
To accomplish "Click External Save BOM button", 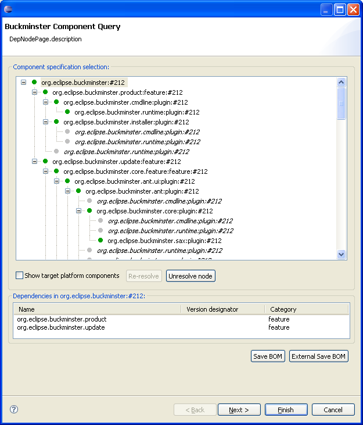I will (319, 356).
